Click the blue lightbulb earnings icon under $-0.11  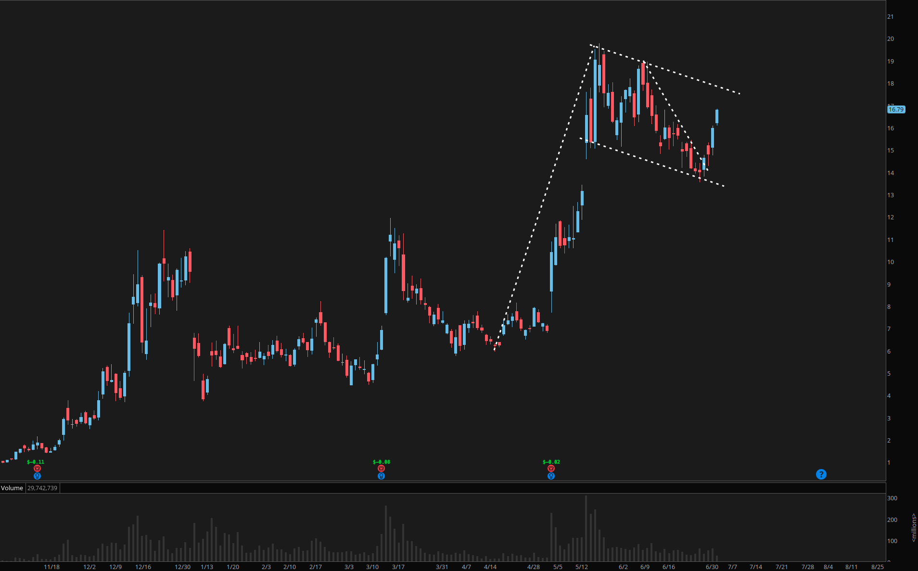coord(38,476)
